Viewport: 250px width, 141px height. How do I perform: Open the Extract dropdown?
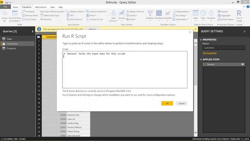pos(132,15)
